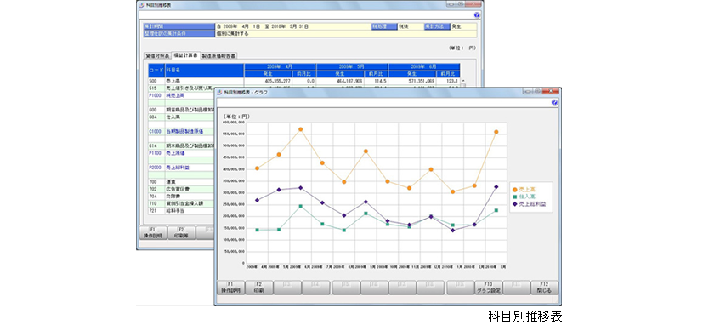Screen dimensions: 720x325
Task: Click F2 印刷 button in graph window
Action: coord(258,288)
